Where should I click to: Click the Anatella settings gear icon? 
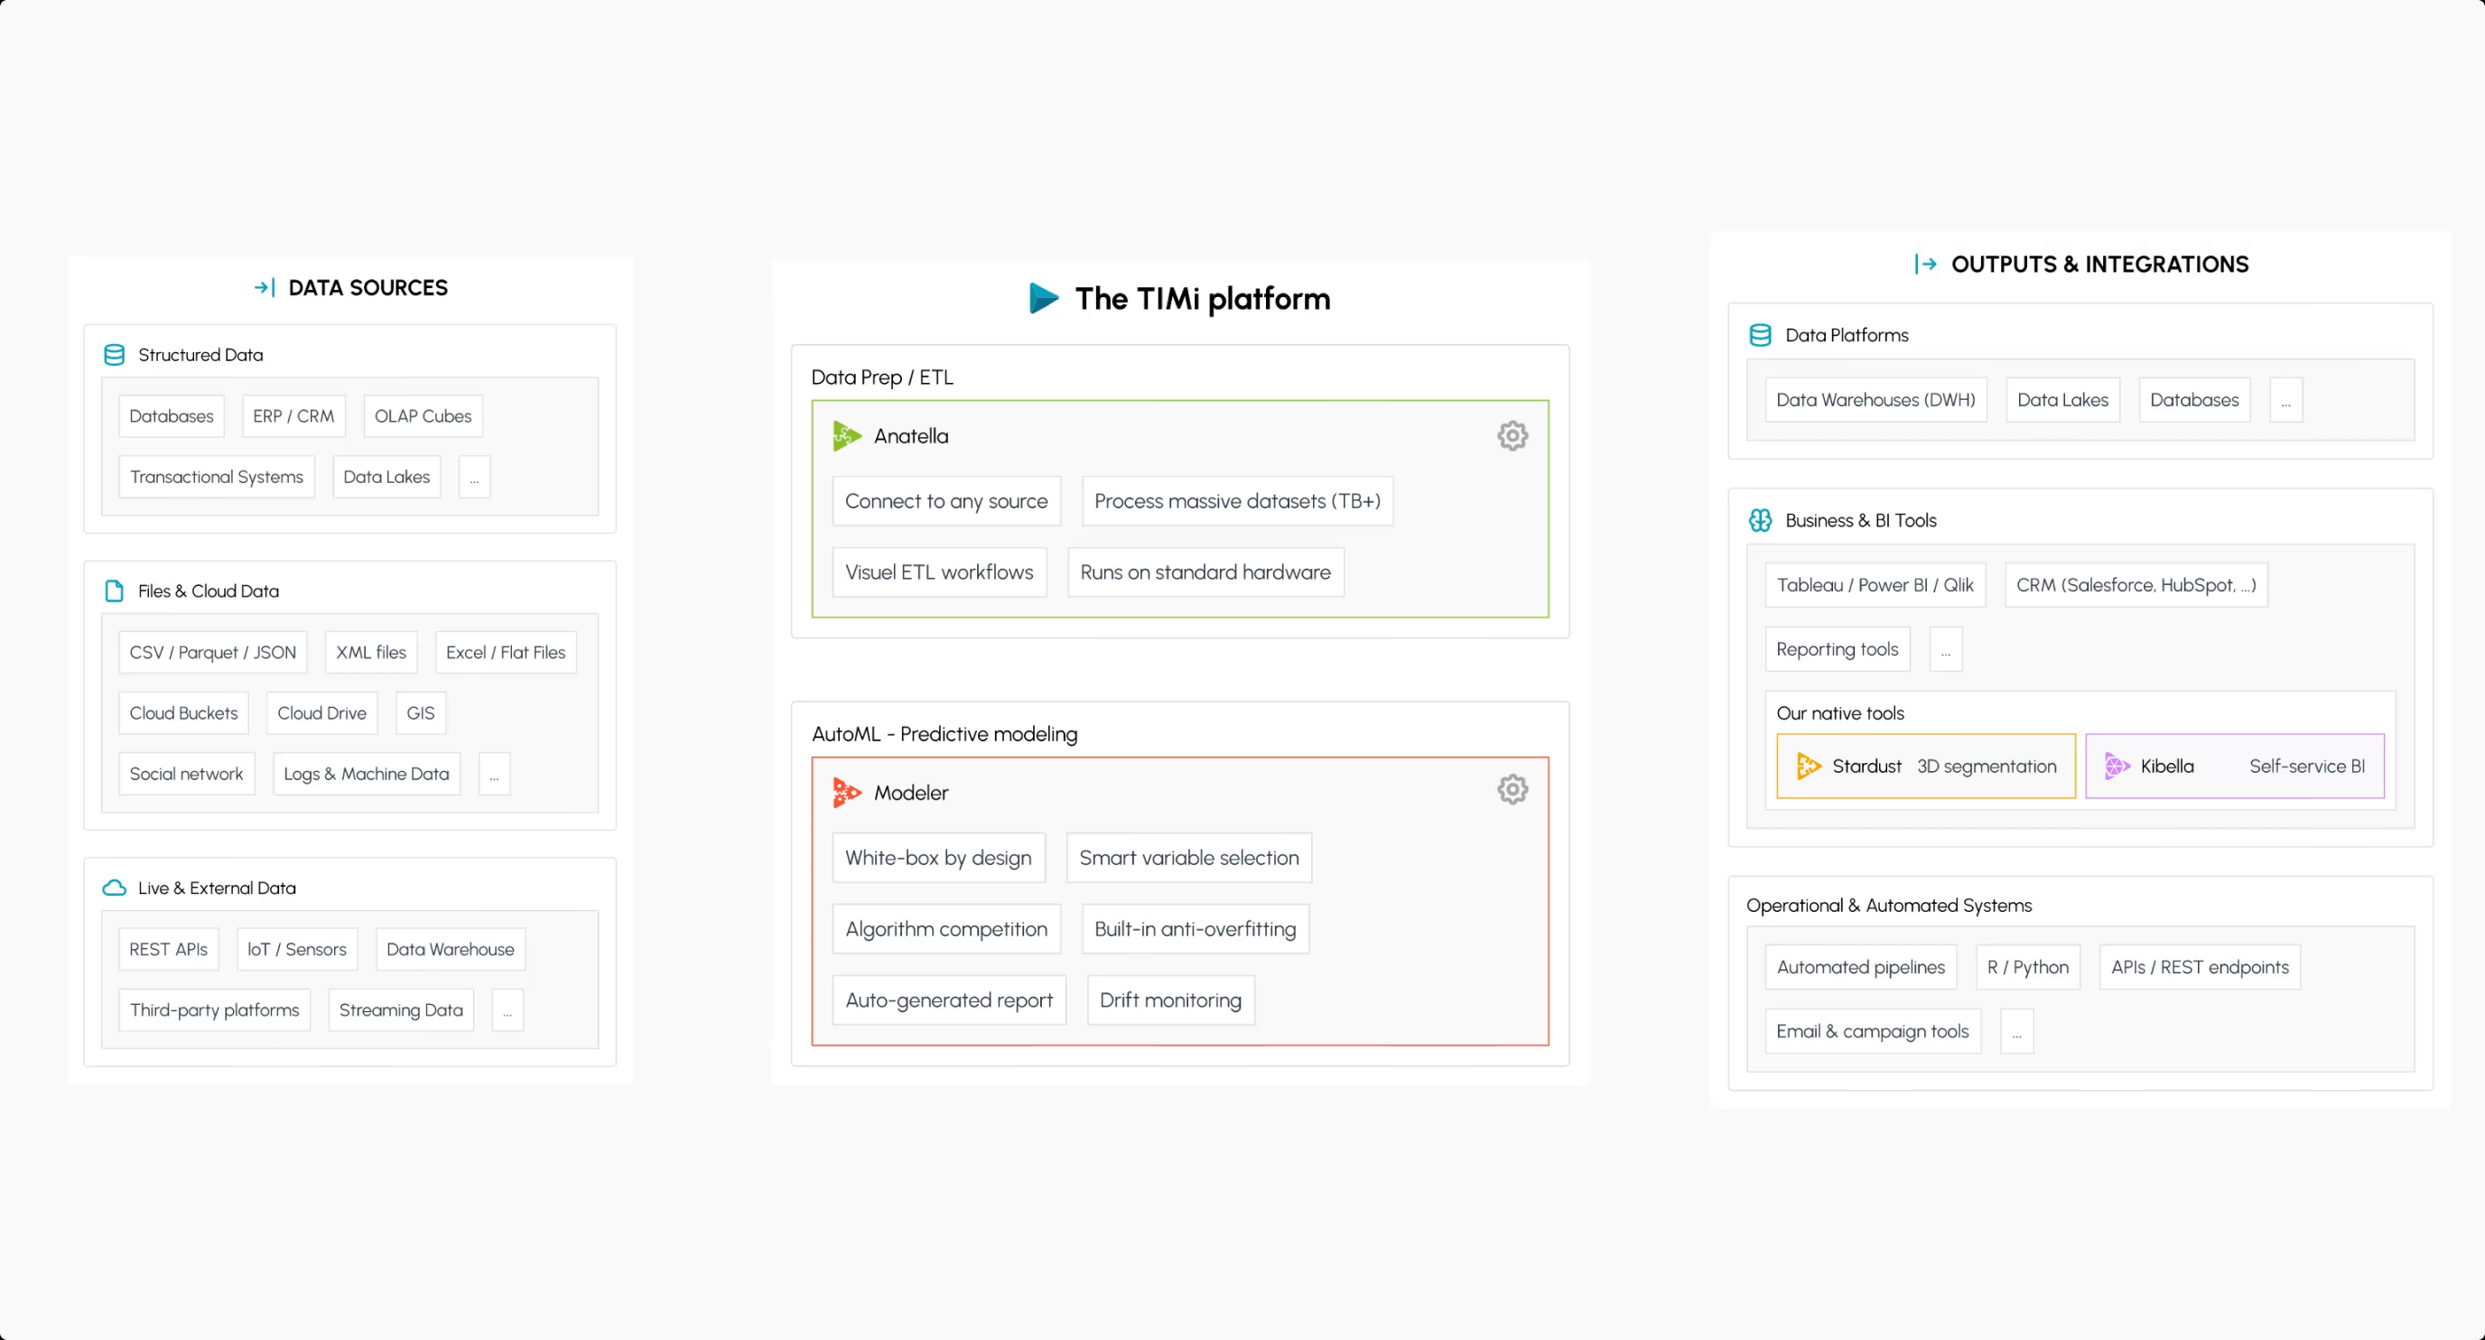[1512, 436]
